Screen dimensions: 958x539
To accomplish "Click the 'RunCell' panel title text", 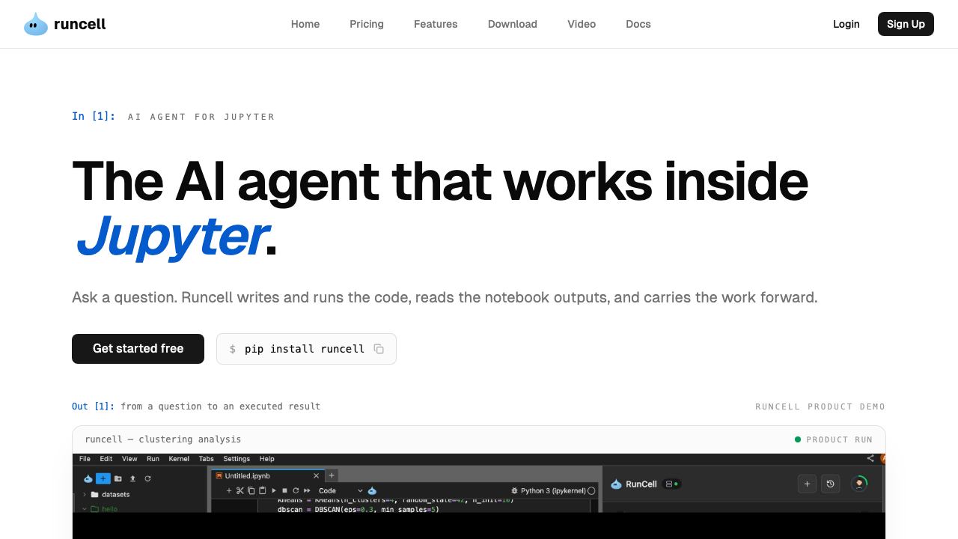I will (x=641, y=484).
